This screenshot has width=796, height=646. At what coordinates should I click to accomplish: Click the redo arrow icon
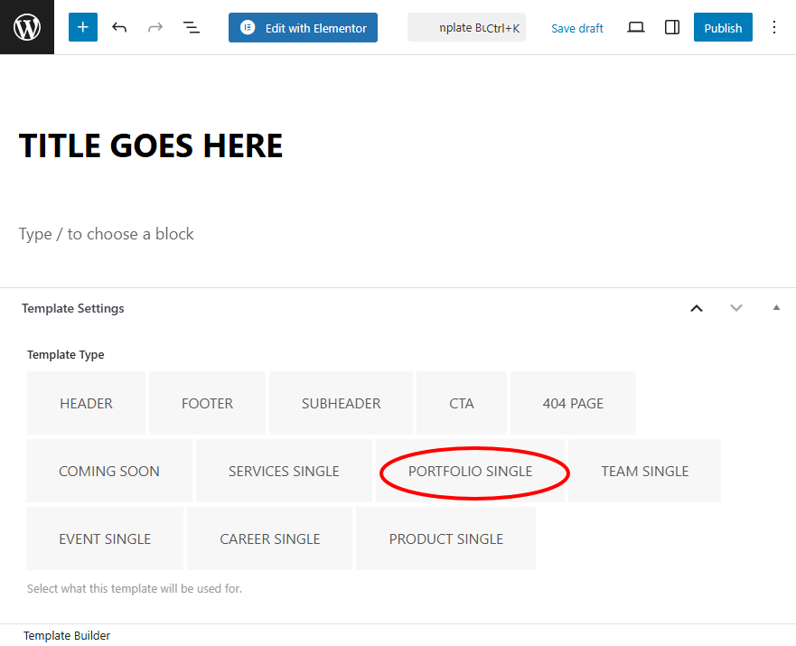tap(155, 28)
